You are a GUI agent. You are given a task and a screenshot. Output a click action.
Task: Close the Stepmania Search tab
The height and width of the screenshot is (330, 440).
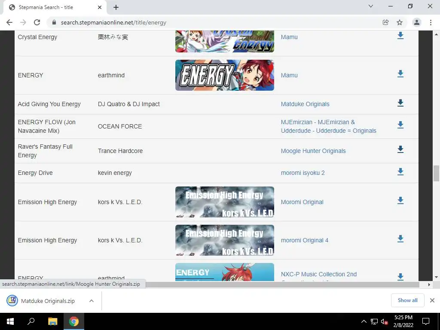pos(100,7)
